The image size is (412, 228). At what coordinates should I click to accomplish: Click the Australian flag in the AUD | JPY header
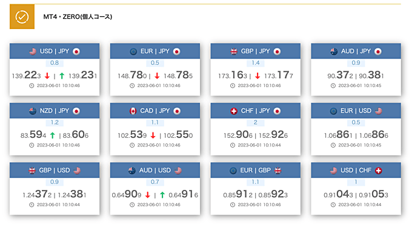tap(334, 51)
